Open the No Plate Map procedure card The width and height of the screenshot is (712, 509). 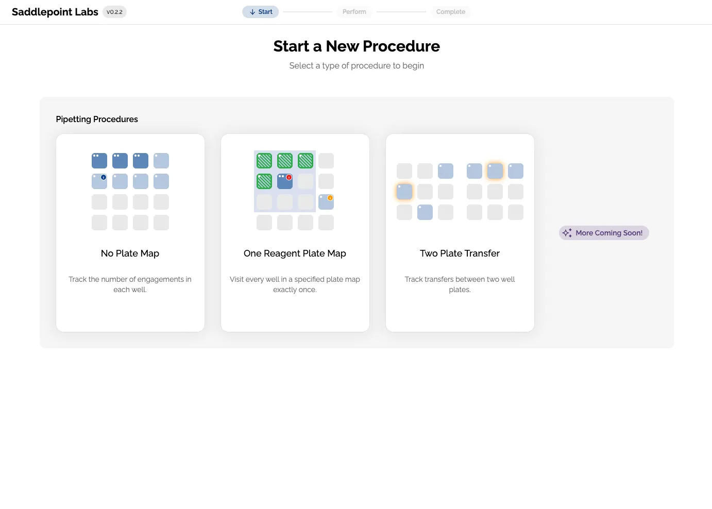130,233
